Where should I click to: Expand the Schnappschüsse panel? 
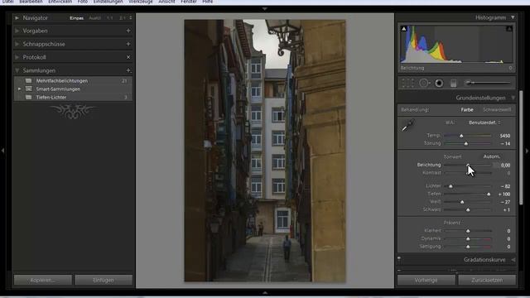[x=17, y=44]
